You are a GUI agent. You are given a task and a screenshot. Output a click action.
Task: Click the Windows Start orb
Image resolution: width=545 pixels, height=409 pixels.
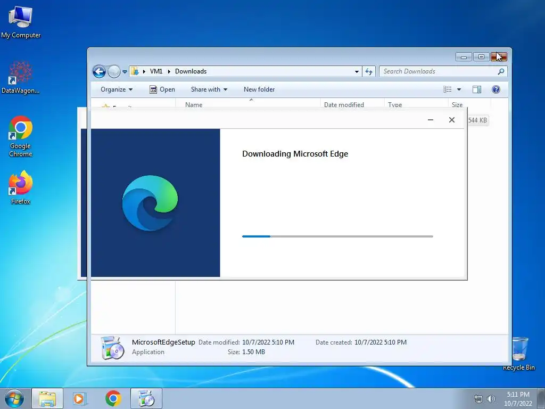14,398
